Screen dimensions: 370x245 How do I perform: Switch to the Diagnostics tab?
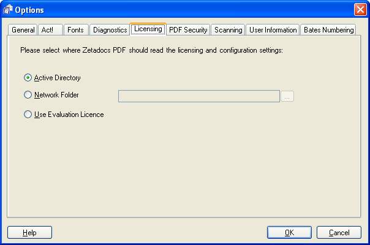110,30
